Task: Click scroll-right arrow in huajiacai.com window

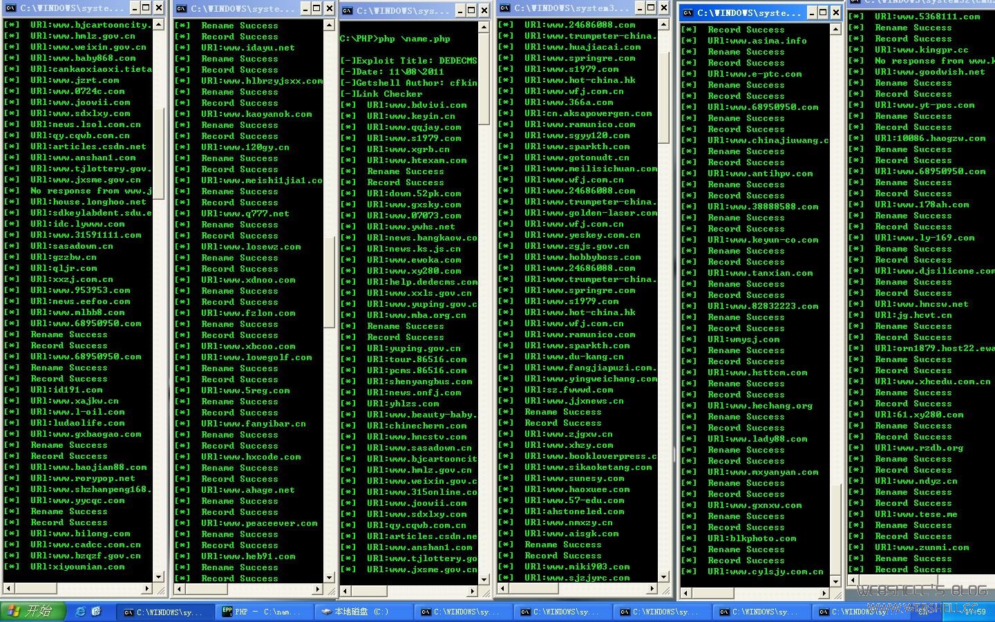Action: (x=652, y=589)
